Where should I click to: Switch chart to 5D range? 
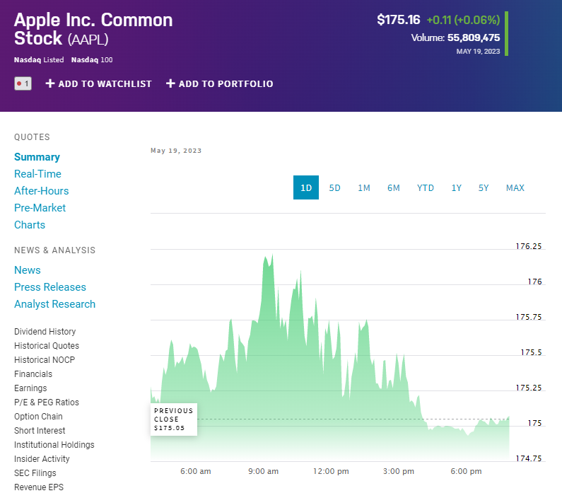[335, 187]
